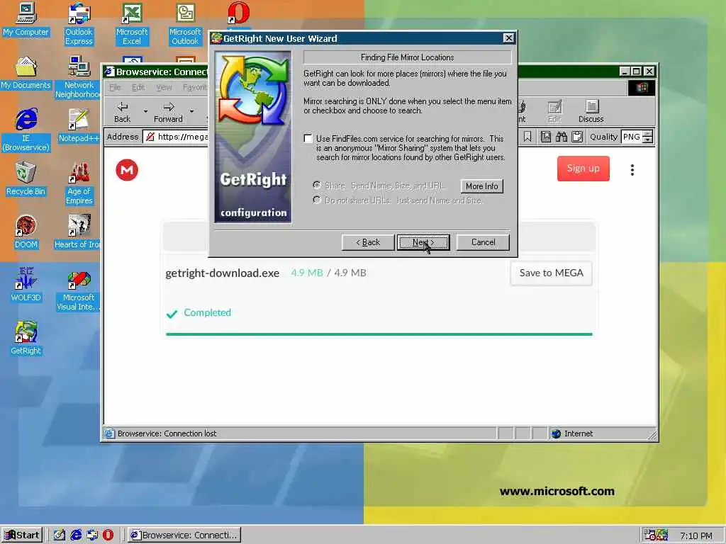Open the three-dot menu on MEGA page
The height and width of the screenshot is (544, 726).
tap(632, 170)
